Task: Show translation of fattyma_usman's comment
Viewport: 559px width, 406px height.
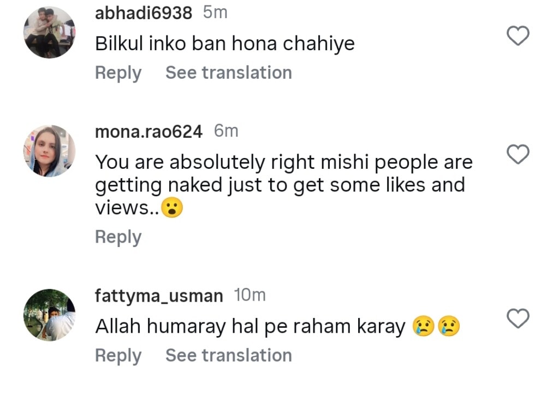Action: click(x=229, y=355)
